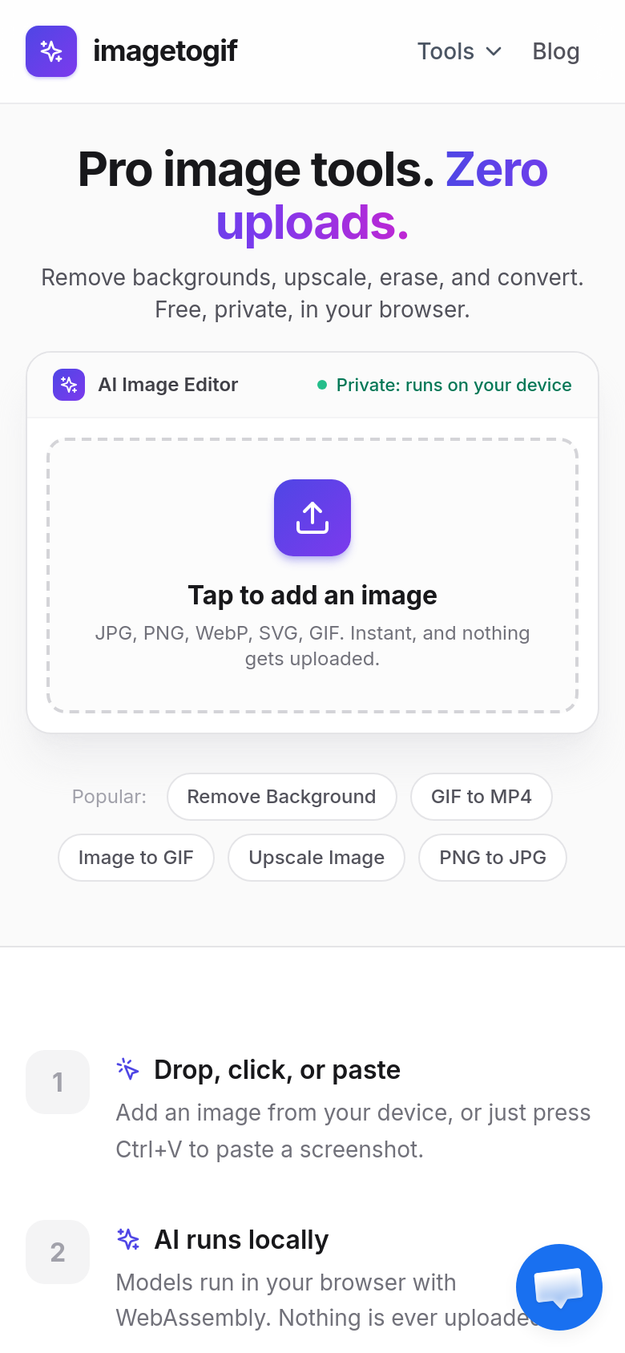
Task: Tap to add an image dropzone
Action: click(x=312, y=576)
